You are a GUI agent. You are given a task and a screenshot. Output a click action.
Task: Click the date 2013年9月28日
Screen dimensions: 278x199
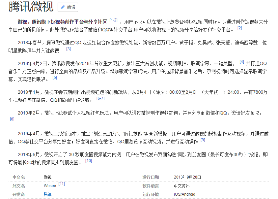pyautogui.click(x=187, y=177)
